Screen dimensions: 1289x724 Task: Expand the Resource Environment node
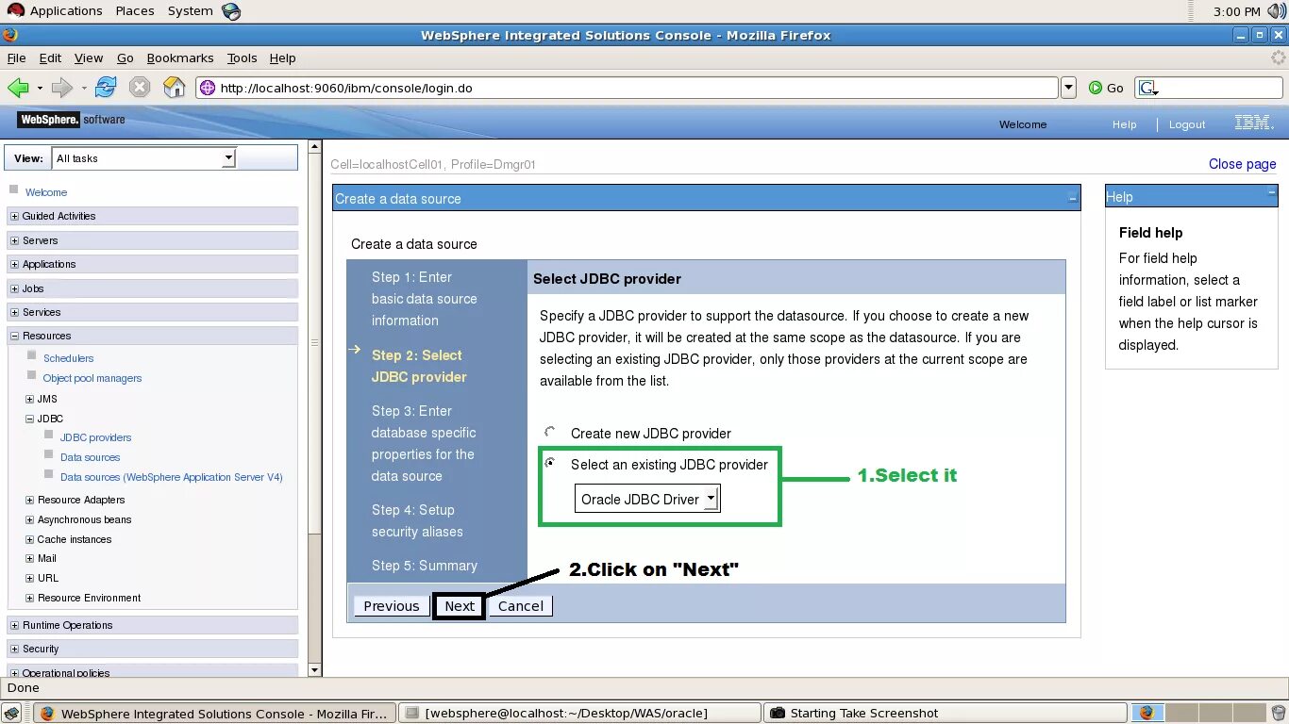pos(29,598)
